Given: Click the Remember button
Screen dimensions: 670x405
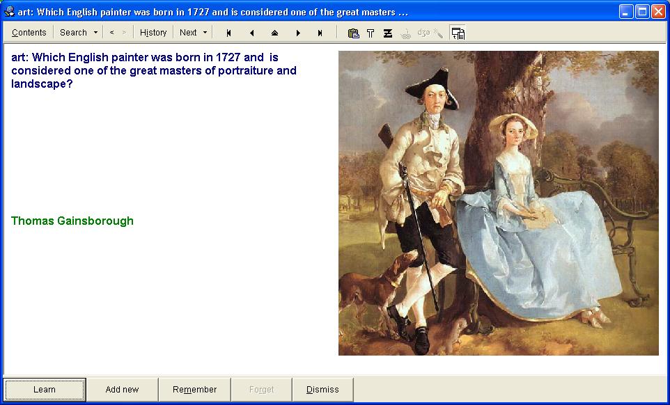Looking at the screenshot, I should (194, 390).
